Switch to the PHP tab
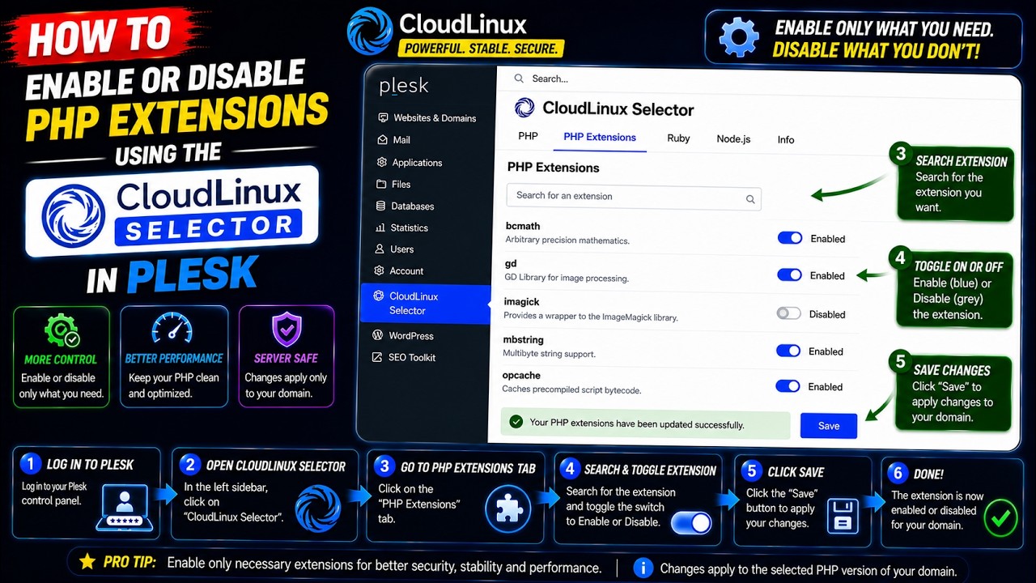1036x583 pixels. 528,136
